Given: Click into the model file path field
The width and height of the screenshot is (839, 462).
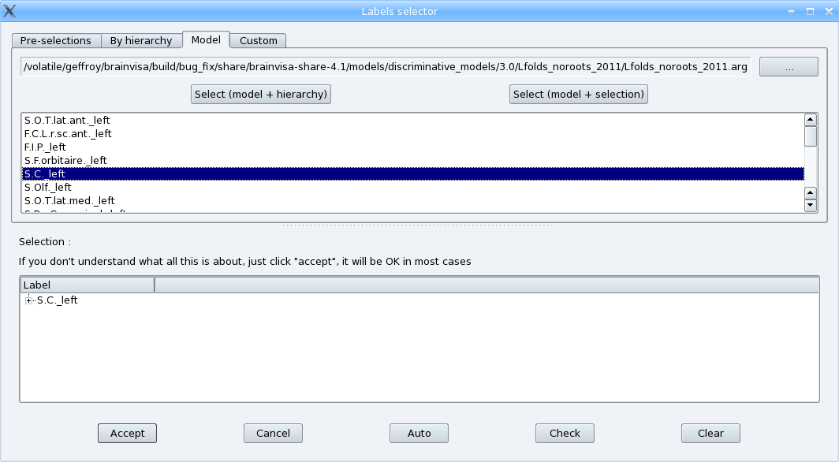Looking at the screenshot, I should (386, 67).
